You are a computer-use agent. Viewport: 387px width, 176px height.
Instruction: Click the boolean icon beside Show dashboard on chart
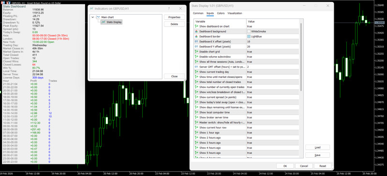pos(196,27)
